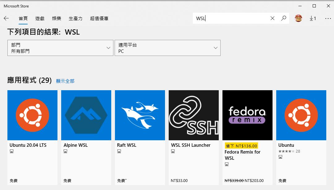Expand the 部門 filter dropdown

(60, 48)
